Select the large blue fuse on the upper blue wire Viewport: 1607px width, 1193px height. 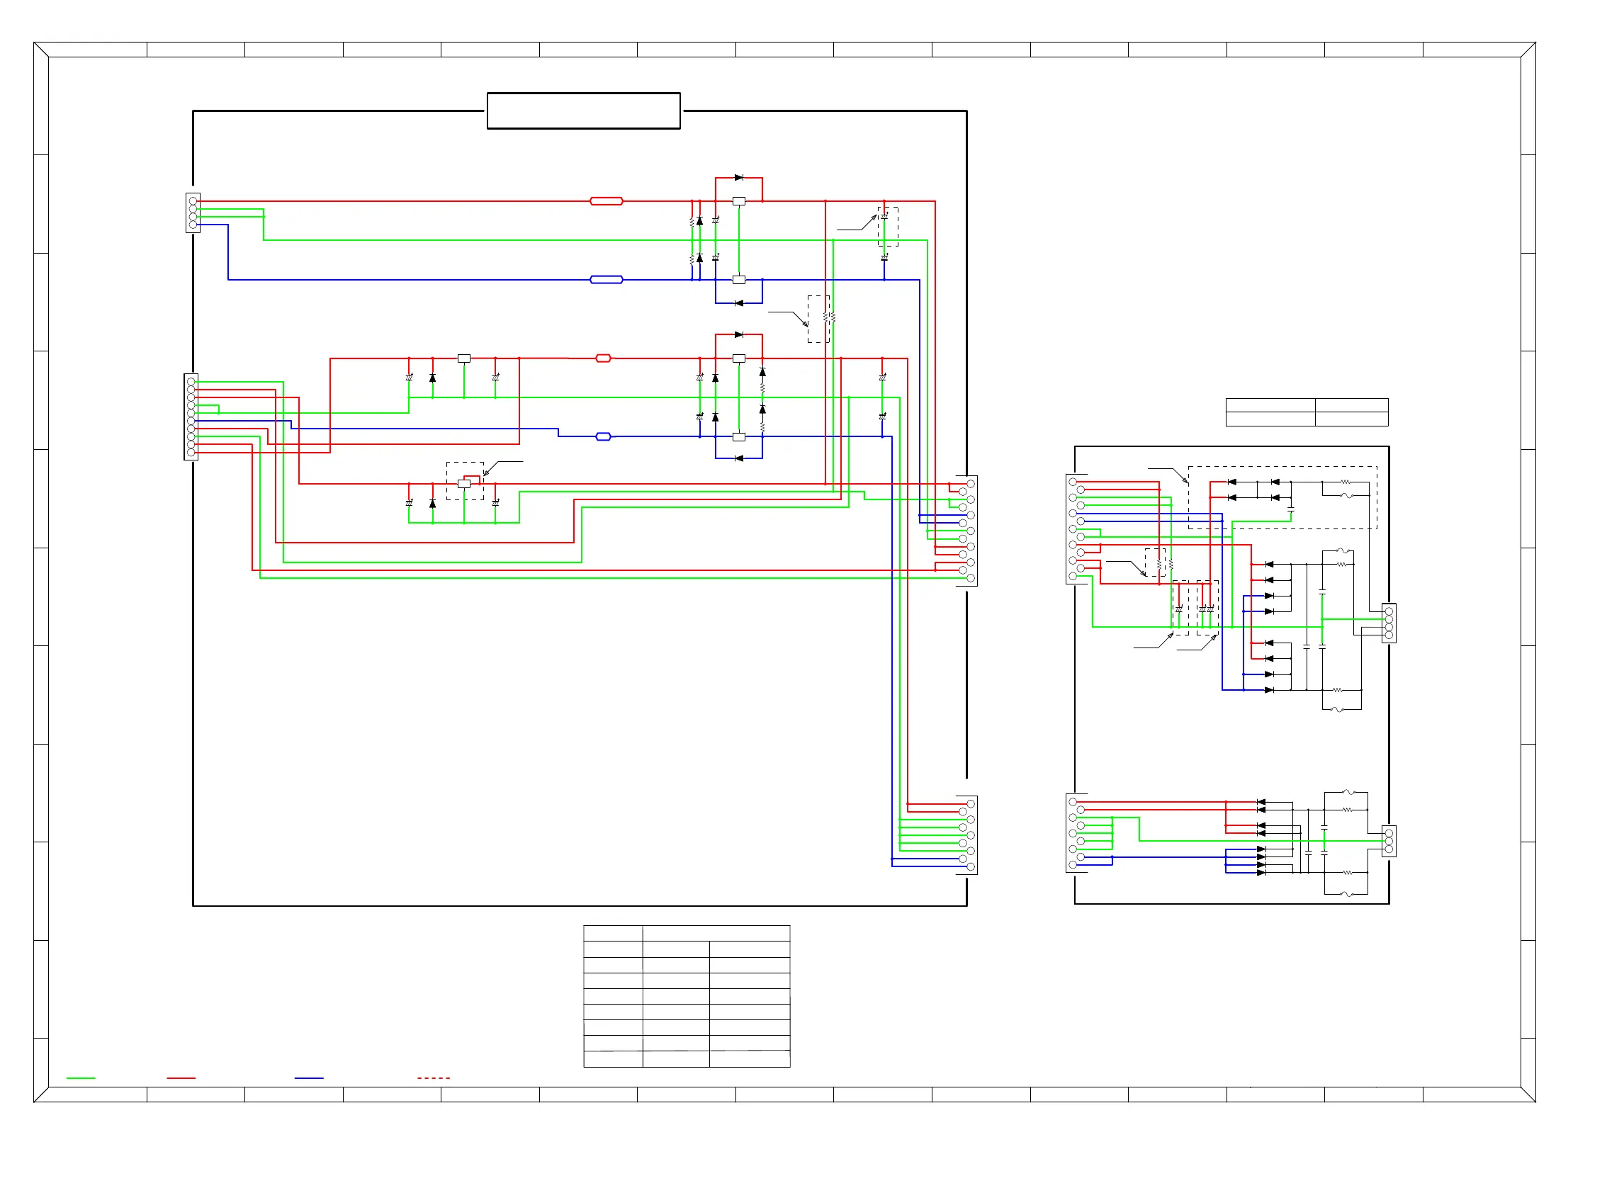click(x=607, y=279)
